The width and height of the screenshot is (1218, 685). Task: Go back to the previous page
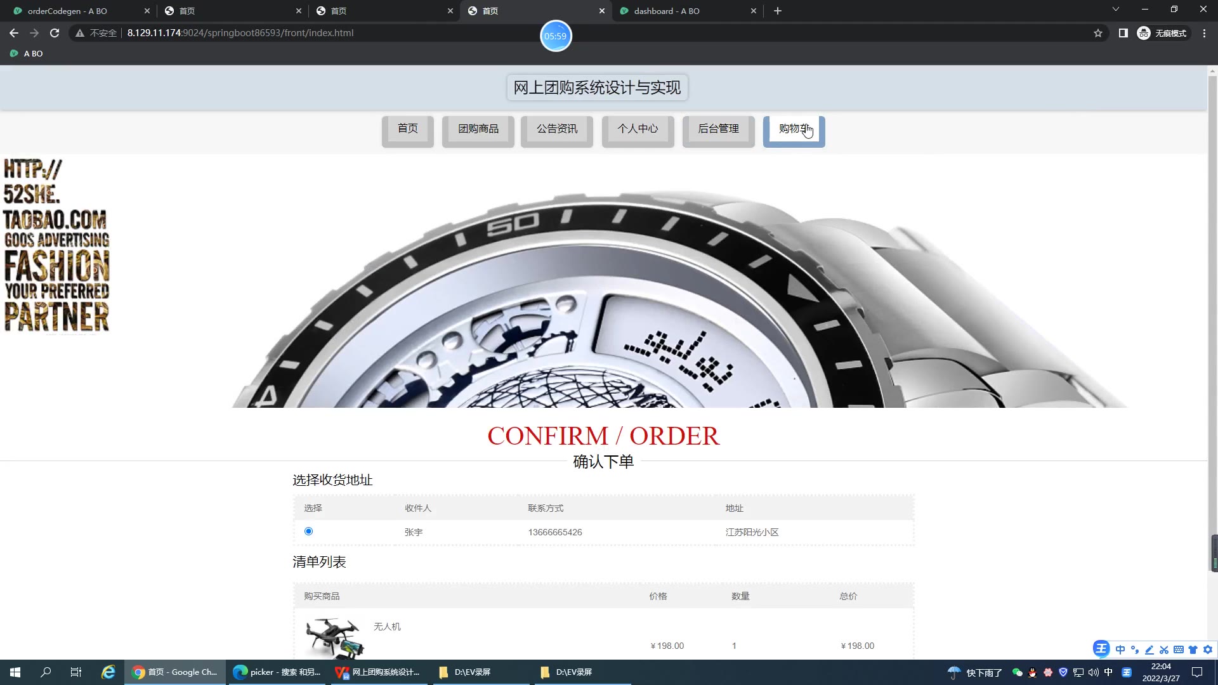pyautogui.click(x=14, y=33)
